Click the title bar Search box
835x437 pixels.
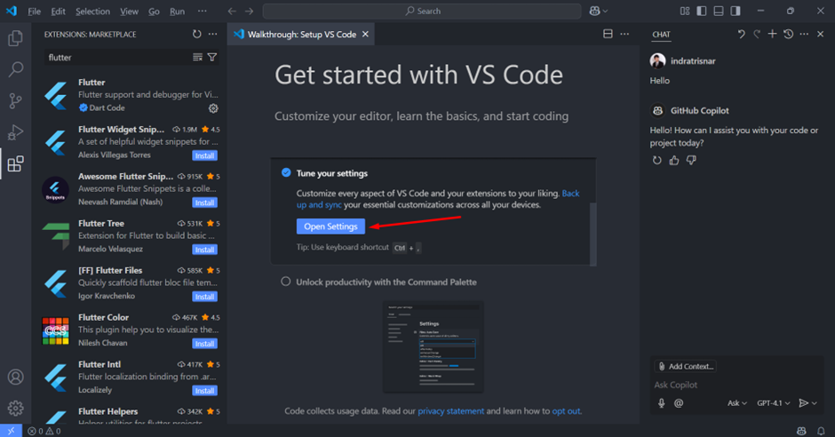point(422,12)
